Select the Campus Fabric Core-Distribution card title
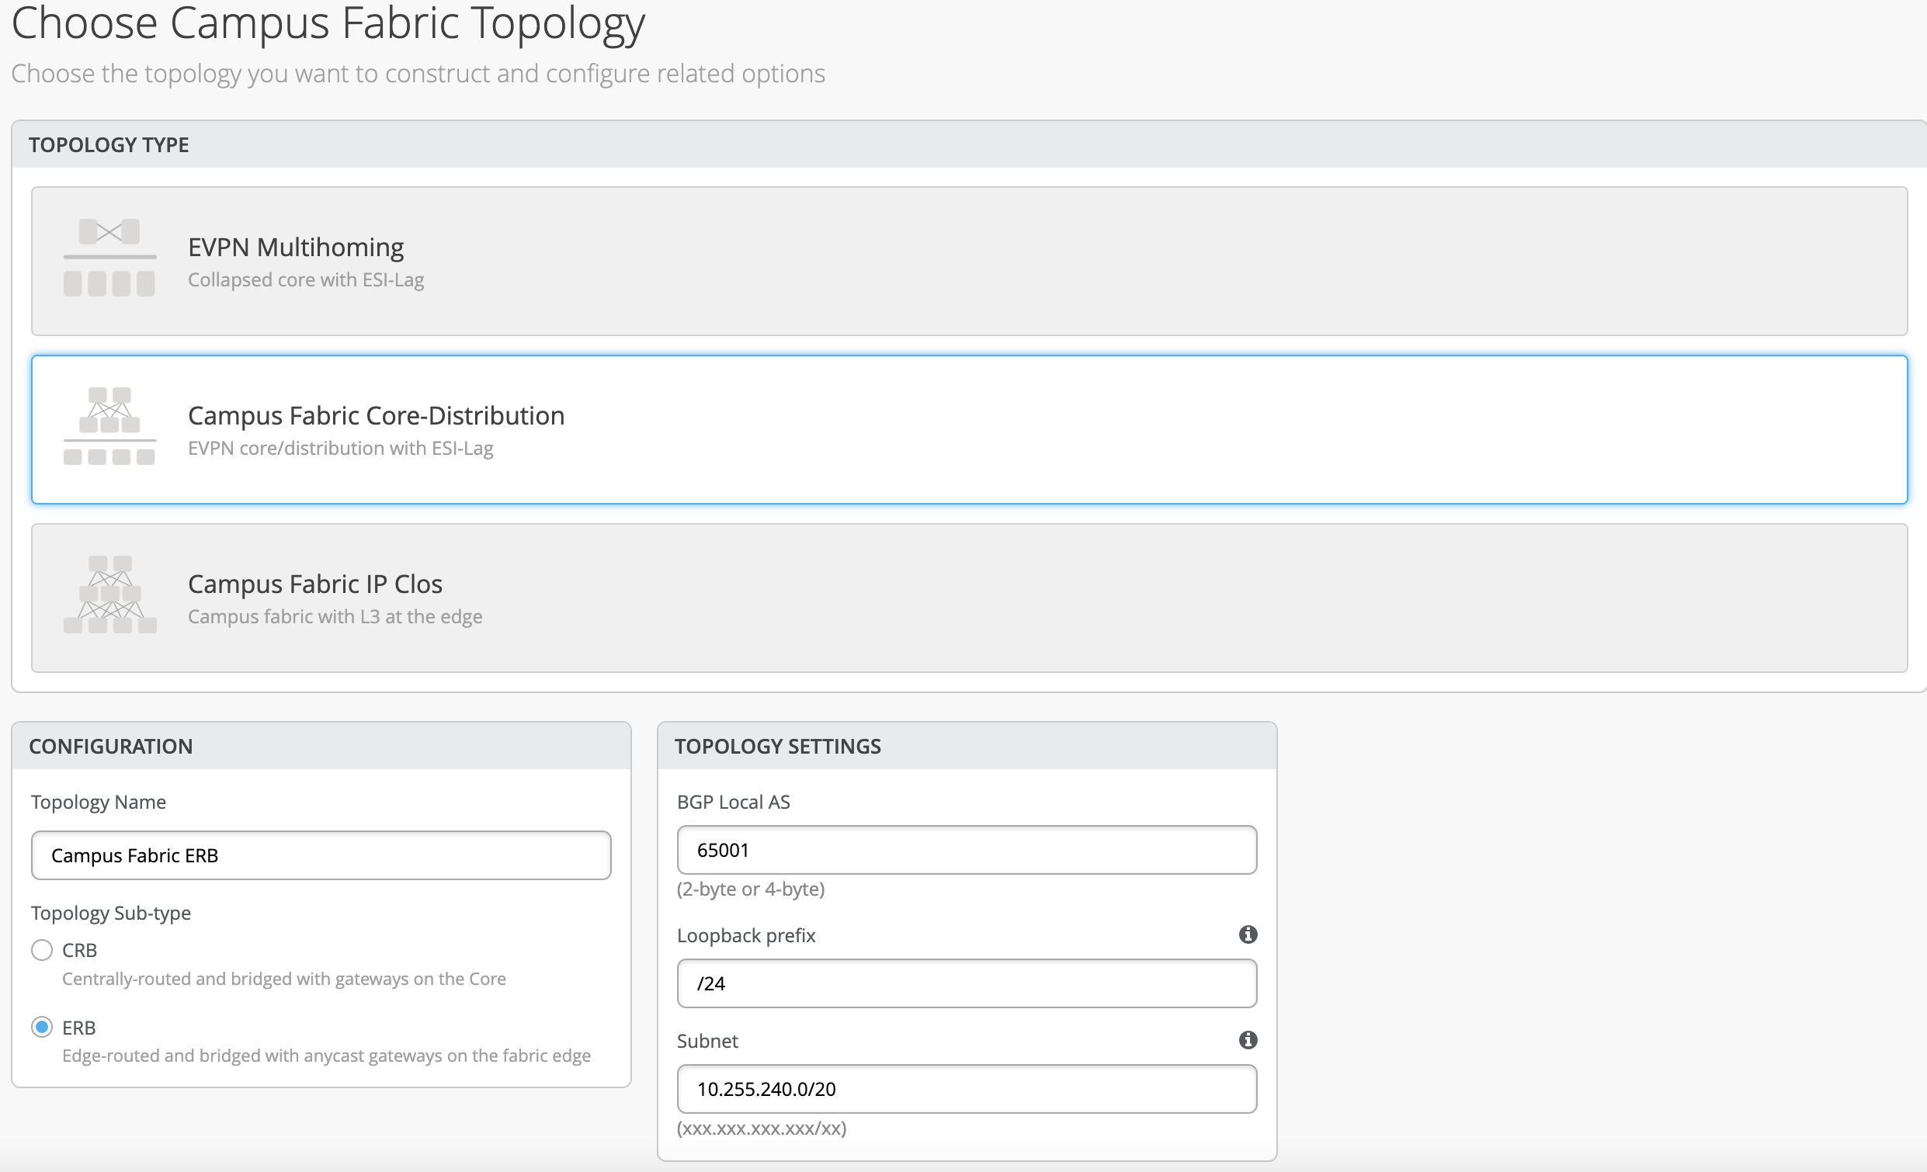This screenshot has height=1172, width=1927. [376, 415]
